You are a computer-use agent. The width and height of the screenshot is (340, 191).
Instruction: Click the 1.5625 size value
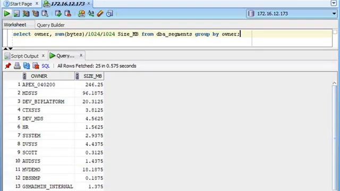[x=94, y=127]
